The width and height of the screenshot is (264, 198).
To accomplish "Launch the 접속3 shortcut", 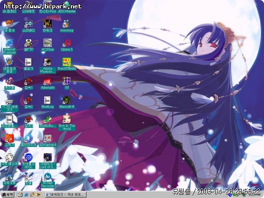I will pyautogui.click(x=29, y=121).
